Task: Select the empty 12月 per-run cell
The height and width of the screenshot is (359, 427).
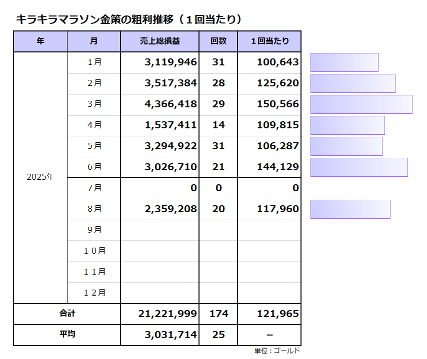Action: pyautogui.click(x=269, y=293)
